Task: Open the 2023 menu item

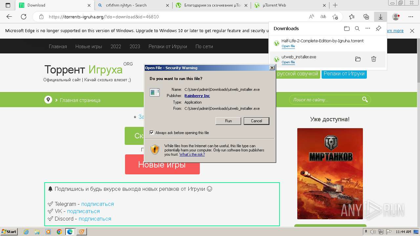Action: [135, 47]
